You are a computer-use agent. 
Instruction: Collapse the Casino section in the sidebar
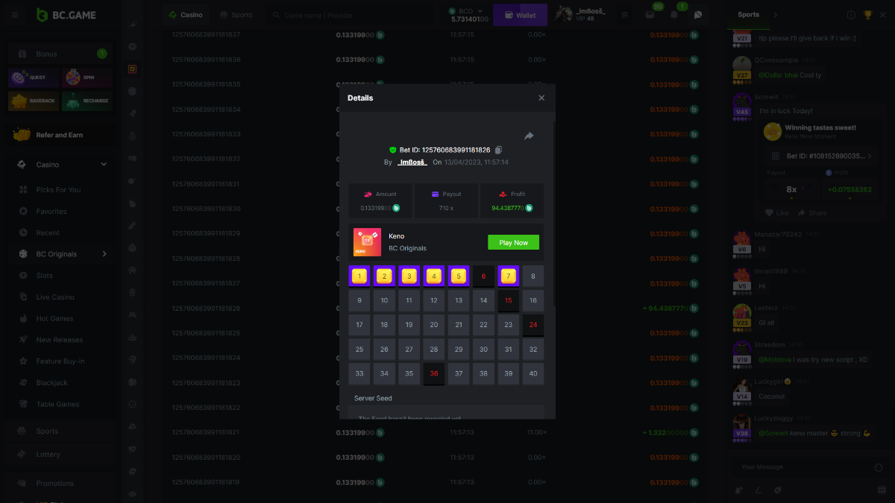[104, 165]
